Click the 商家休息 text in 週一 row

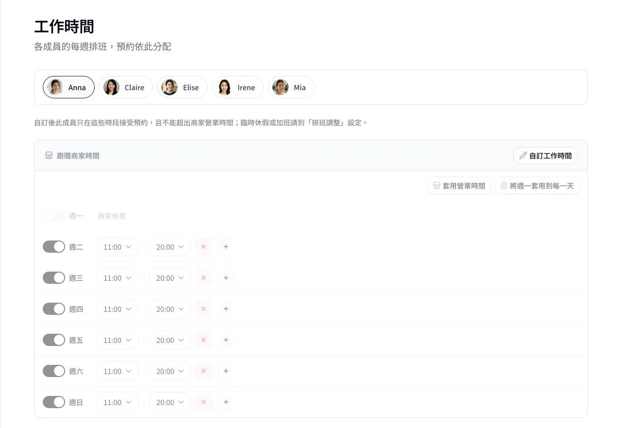pos(111,216)
